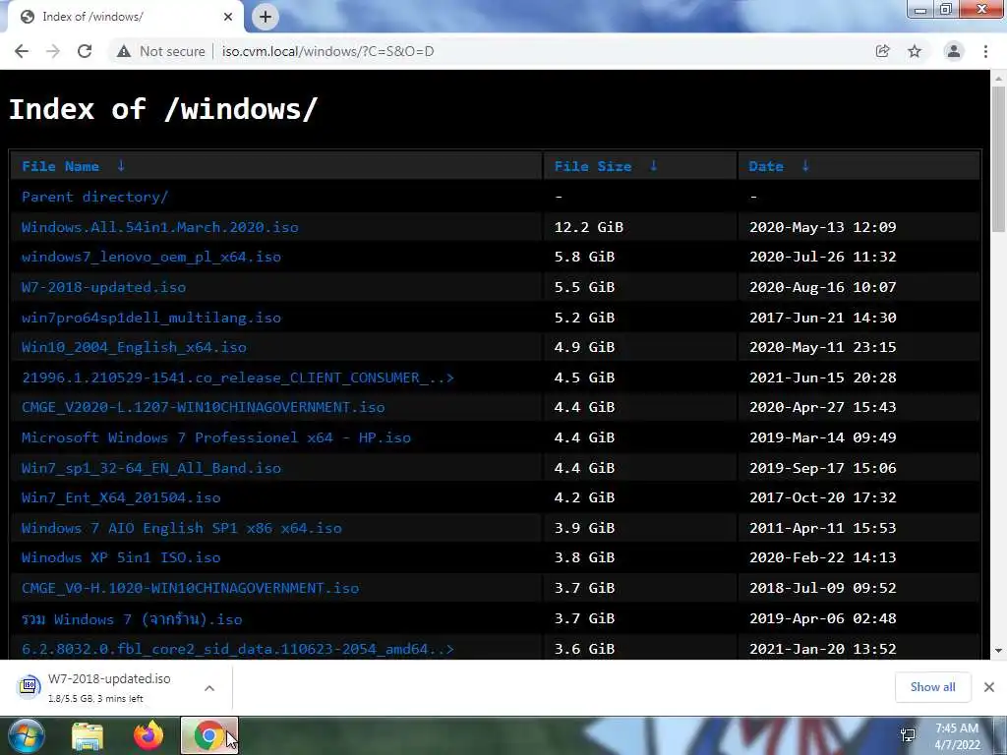The width and height of the screenshot is (1007, 755).
Task: Click the address bar URL
Action: click(x=328, y=51)
